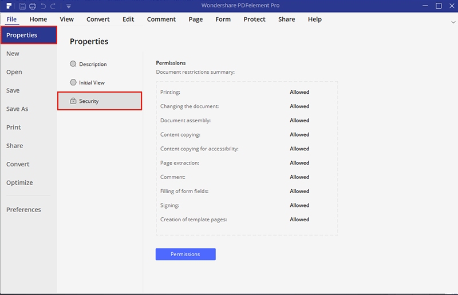This screenshot has height=295, width=458.
Task: Click the Filling of form fields: label
Action: coord(184,191)
